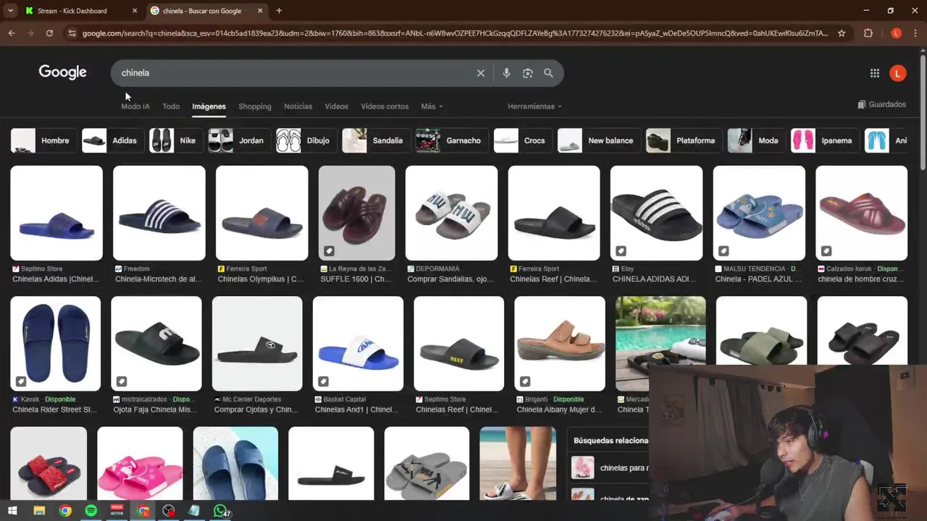Open File Explorer from the taskbar
This screenshot has height=521, width=927.
tap(39, 511)
